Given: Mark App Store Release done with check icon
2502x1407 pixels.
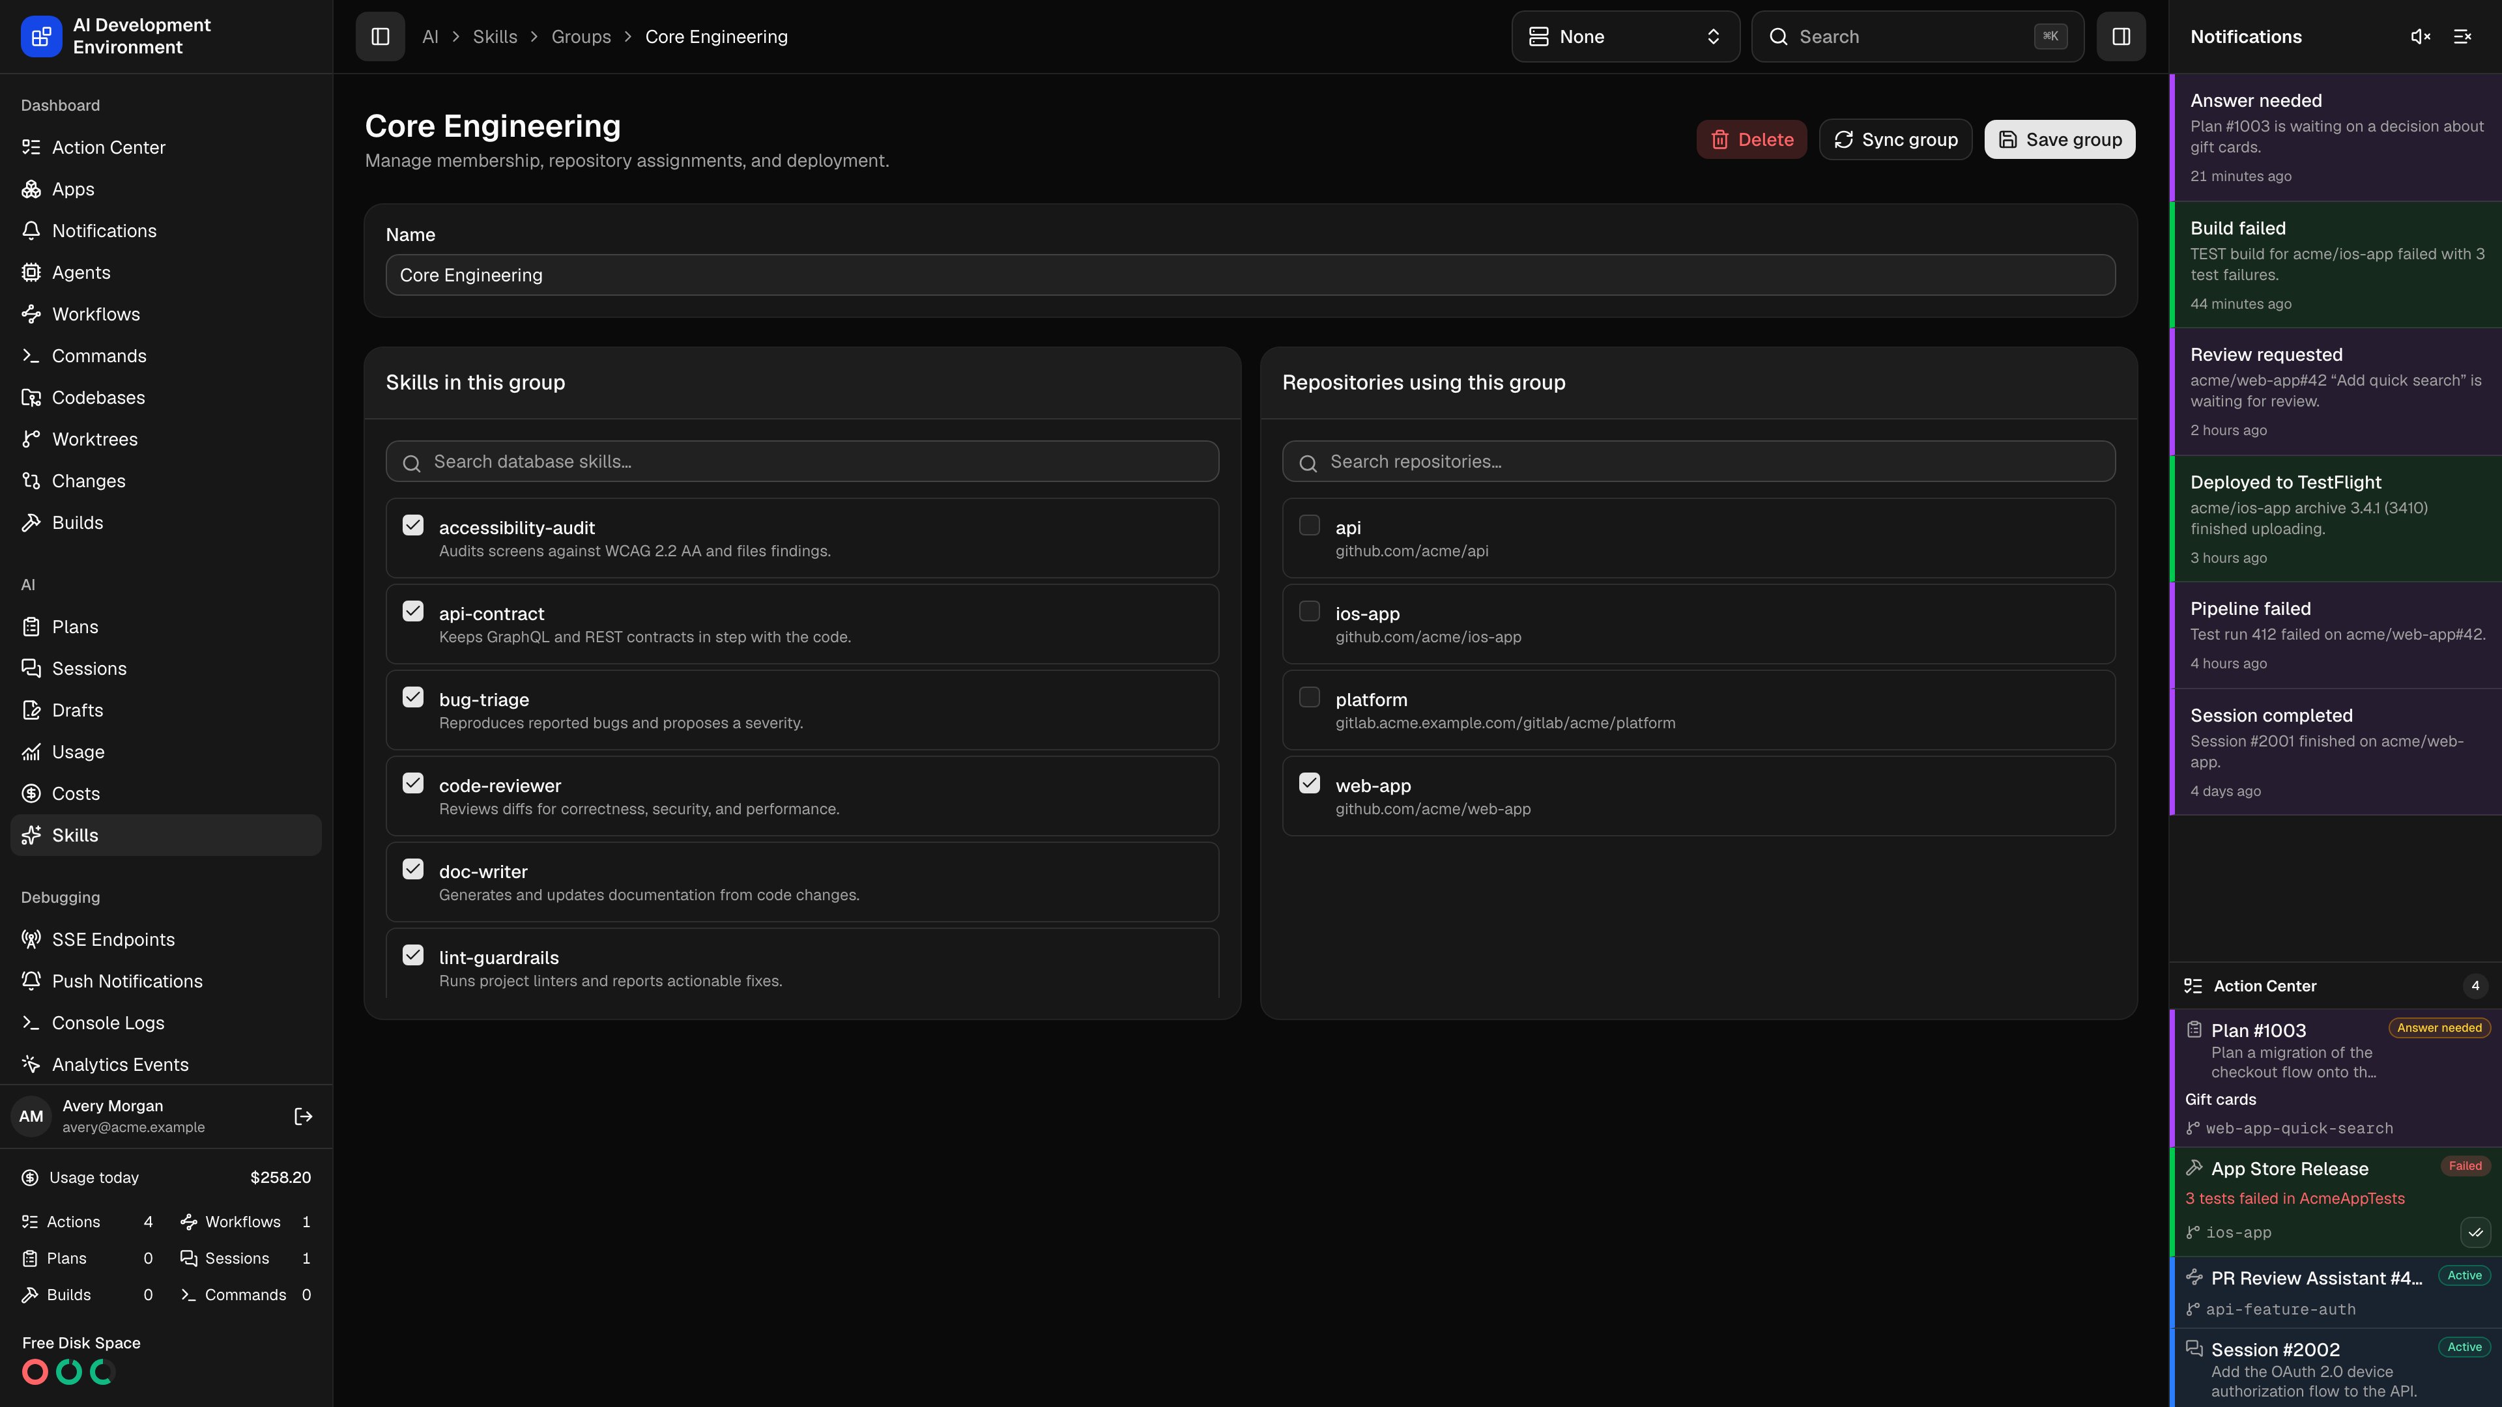Looking at the screenshot, I should click(x=2475, y=1232).
